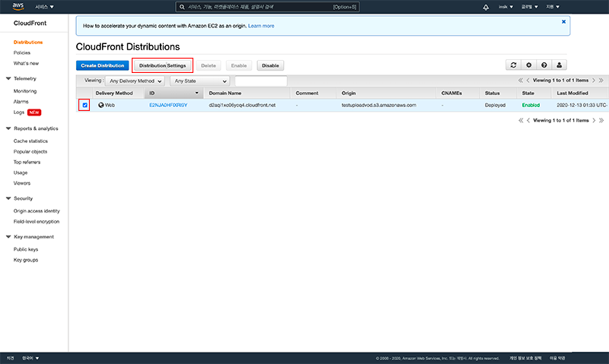Screen dimensions: 609x364
Task: Sort by the ID column arrow
Action: coord(196,93)
